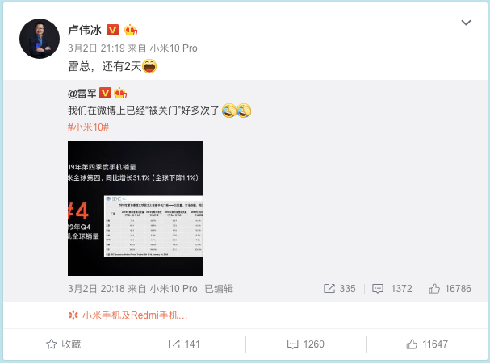Image resolution: width=490 pixels, height=363 pixels.
Task: Click the 3月2日 20:18 original post timestamp
Action: pyautogui.click(x=96, y=288)
